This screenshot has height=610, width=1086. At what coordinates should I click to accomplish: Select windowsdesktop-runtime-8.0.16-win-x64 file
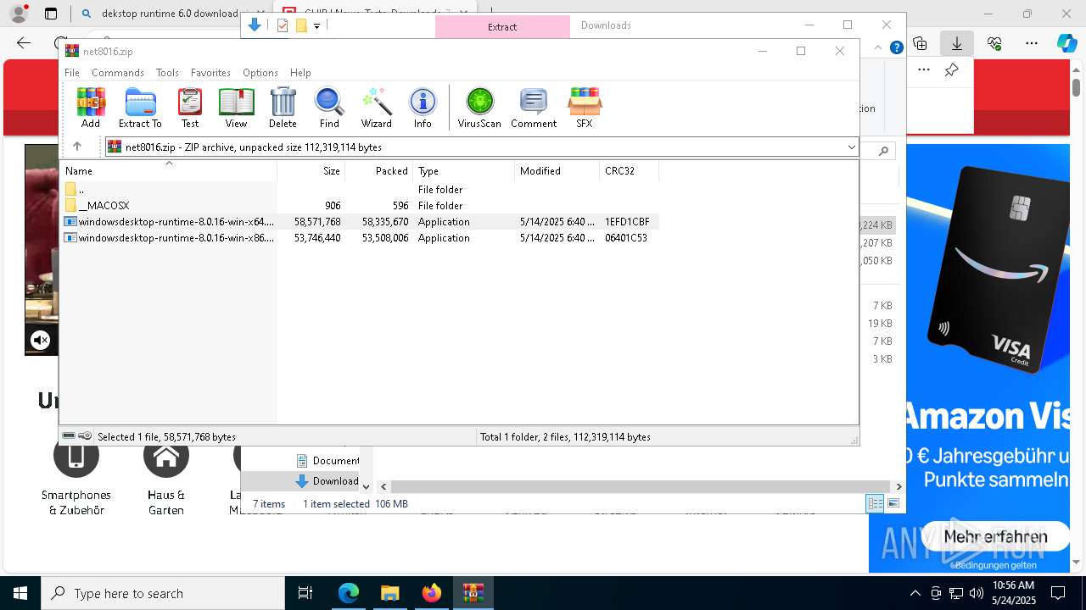tap(359, 222)
